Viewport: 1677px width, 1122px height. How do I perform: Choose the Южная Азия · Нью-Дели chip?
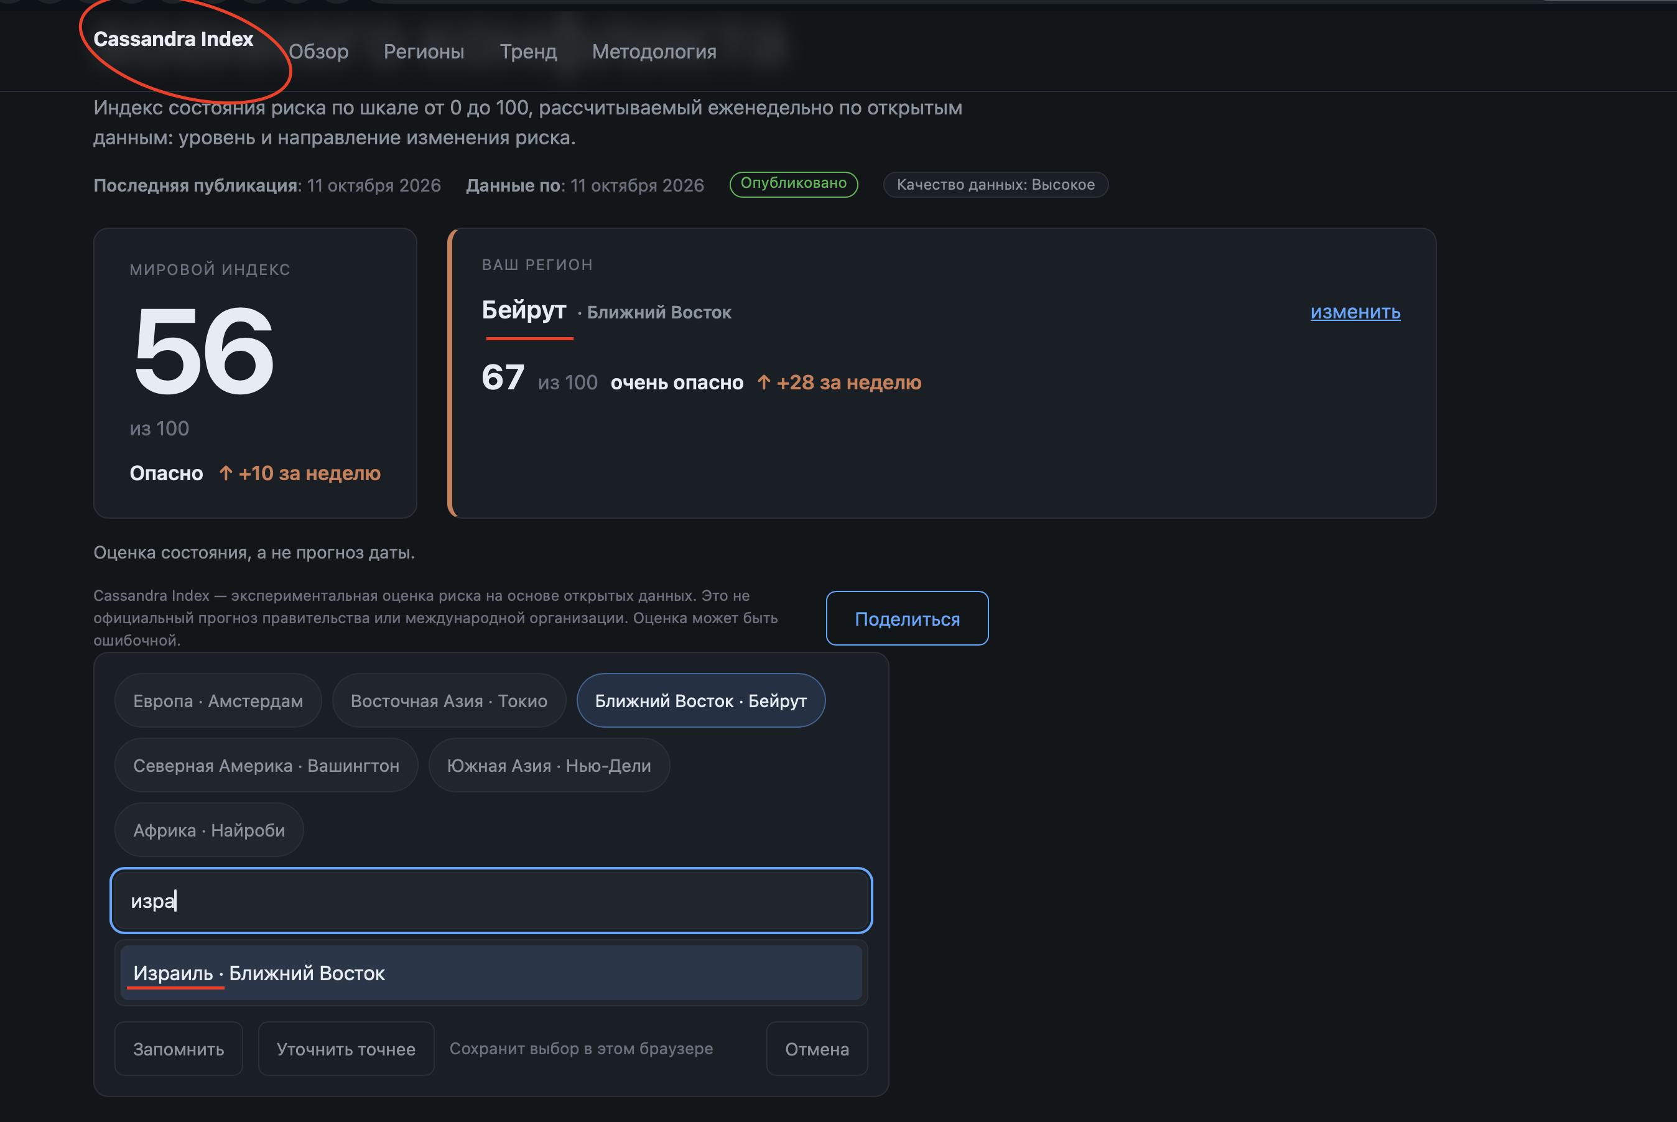pos(549,765)
